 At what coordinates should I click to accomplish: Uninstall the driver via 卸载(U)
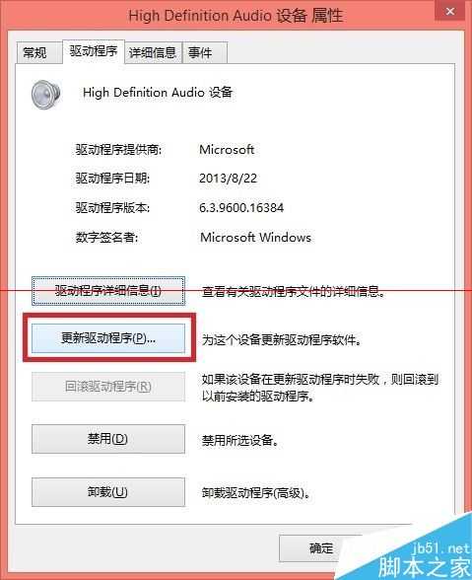(108, 492)
